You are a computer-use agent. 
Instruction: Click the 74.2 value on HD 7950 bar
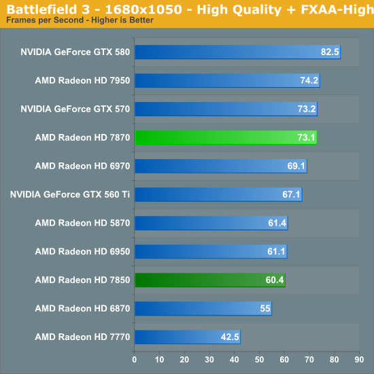(x=309, y=80)
